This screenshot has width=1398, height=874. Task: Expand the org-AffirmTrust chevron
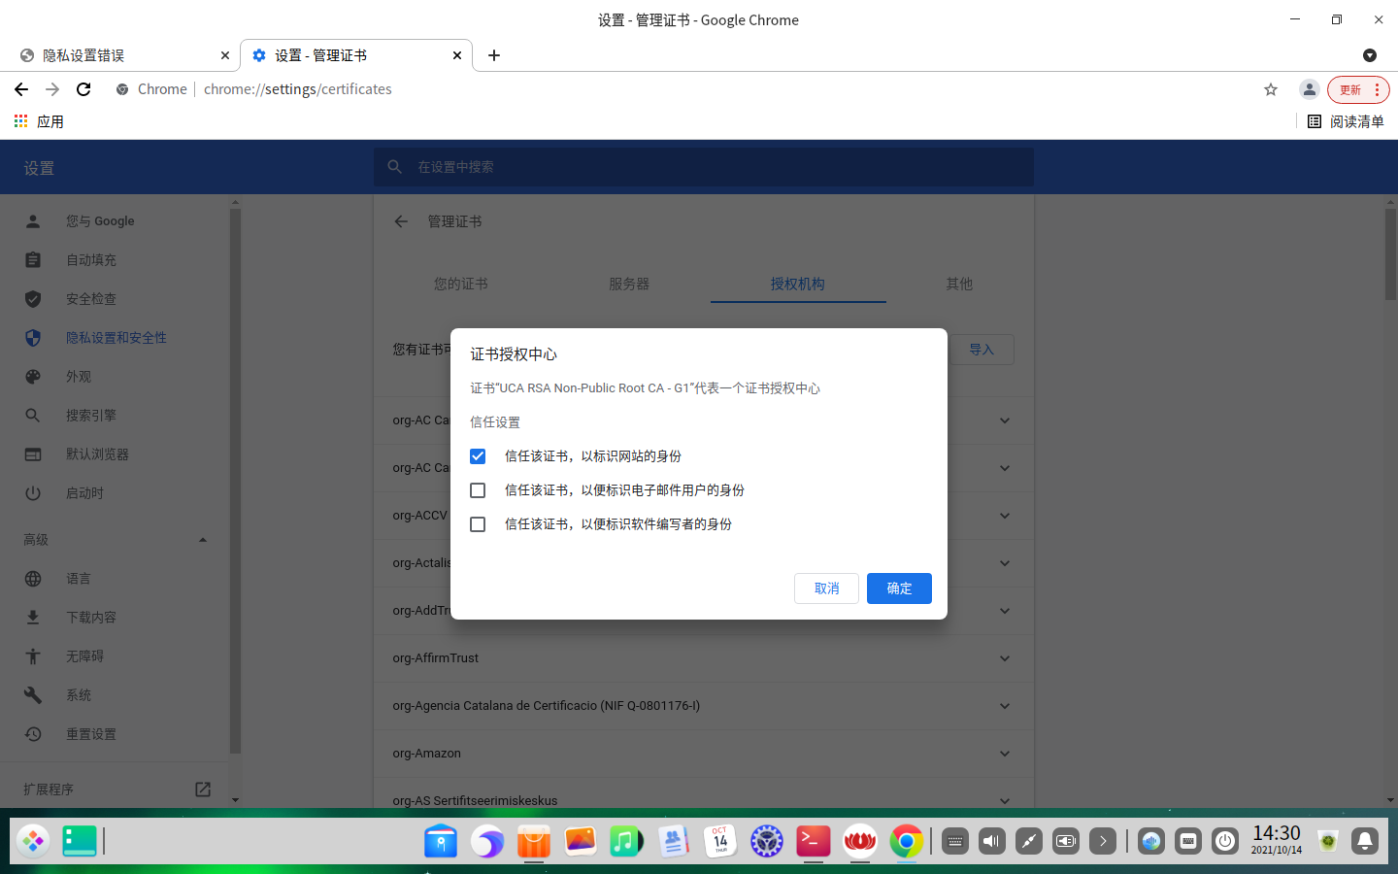click(1005, 658)
